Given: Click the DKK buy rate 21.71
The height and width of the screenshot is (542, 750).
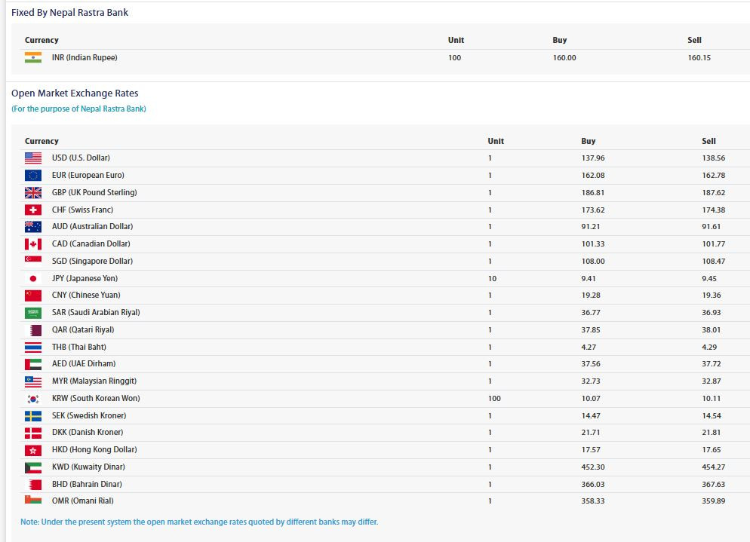Looking at the screenshot, I should pos(591,433).
